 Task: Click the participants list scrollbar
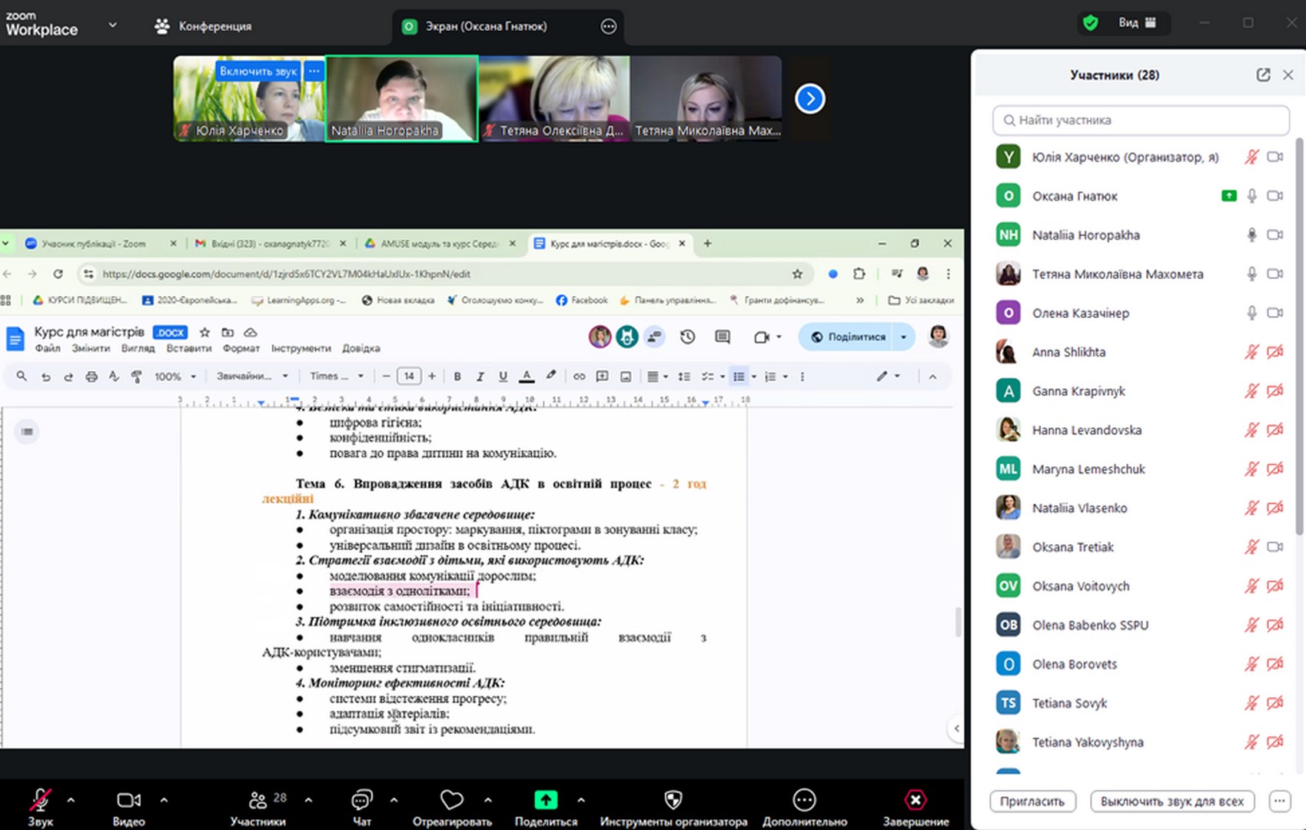(x=1300, y=338)
